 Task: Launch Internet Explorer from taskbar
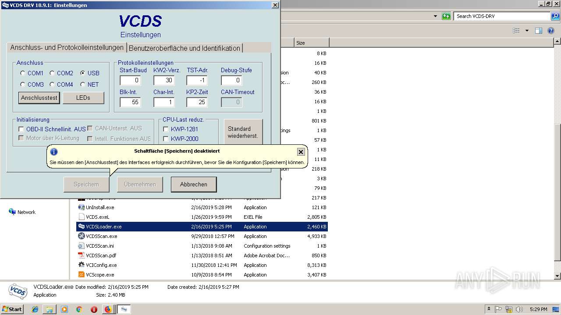click(35, 309)
